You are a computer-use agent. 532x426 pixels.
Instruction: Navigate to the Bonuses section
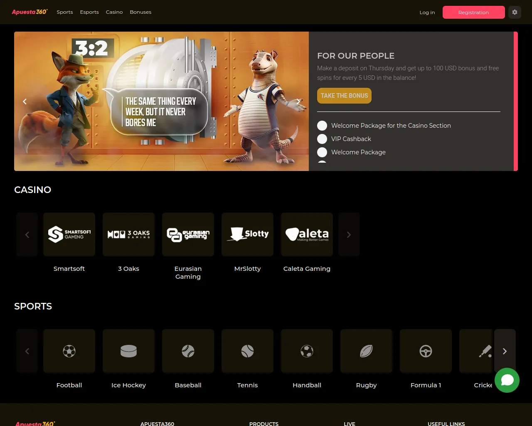140,12
